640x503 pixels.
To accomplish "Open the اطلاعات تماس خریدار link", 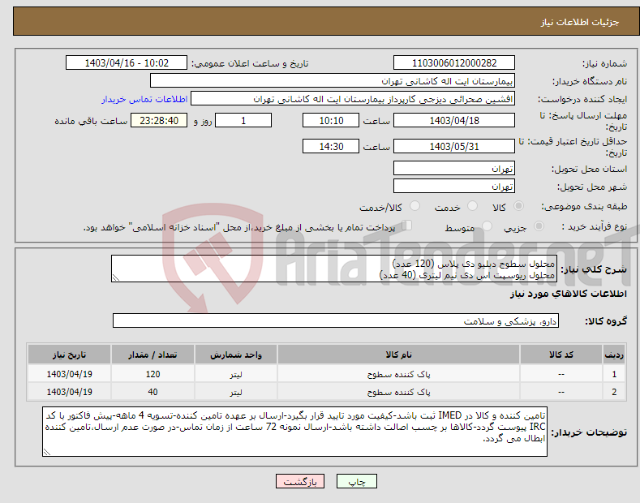I will (x=144, y=99).
